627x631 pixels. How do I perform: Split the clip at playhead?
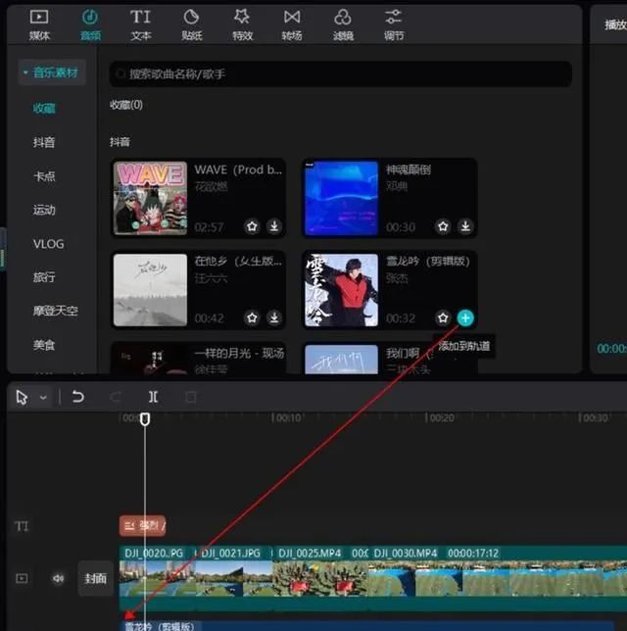tap(153, 397)
